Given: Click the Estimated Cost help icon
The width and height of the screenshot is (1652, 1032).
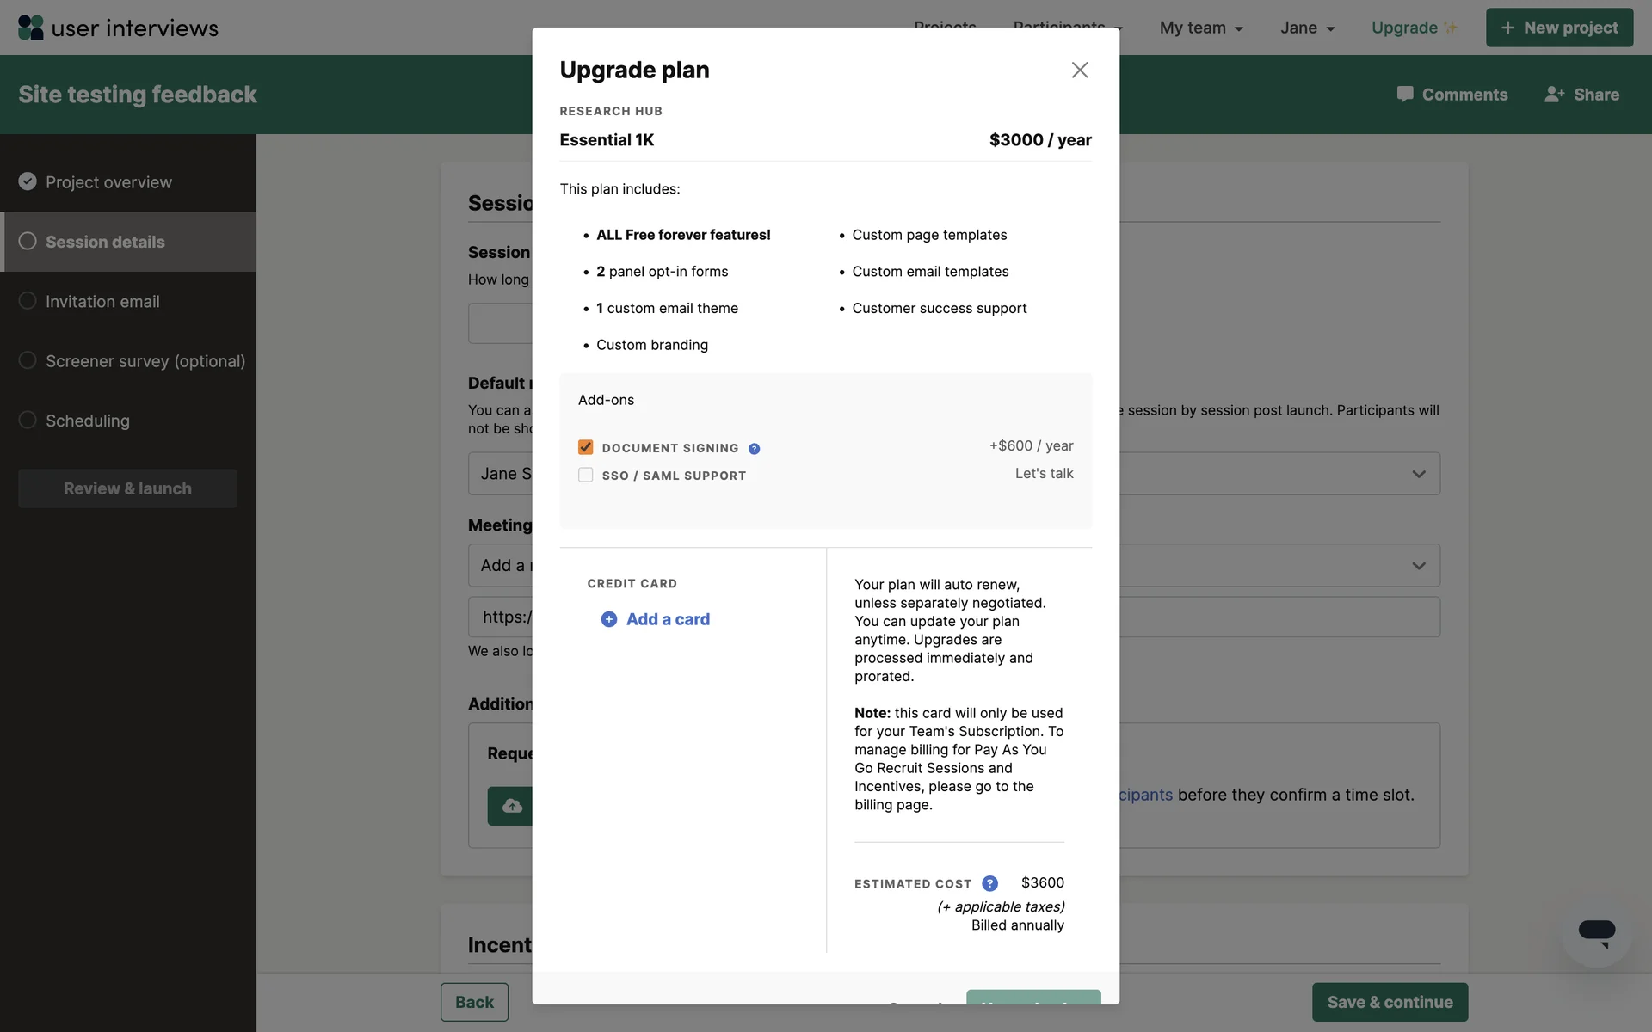Looking at the screenshot, I should pyautogui.click(x=989, y=883).
